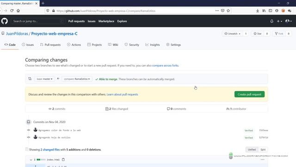Open the compare: RamaEstilos branch dropdown
Screen dimensions: 296x167
coord(77,79)
